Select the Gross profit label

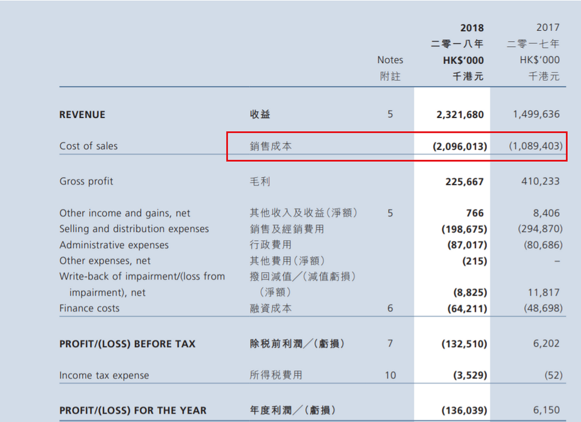tap(86, 181)
